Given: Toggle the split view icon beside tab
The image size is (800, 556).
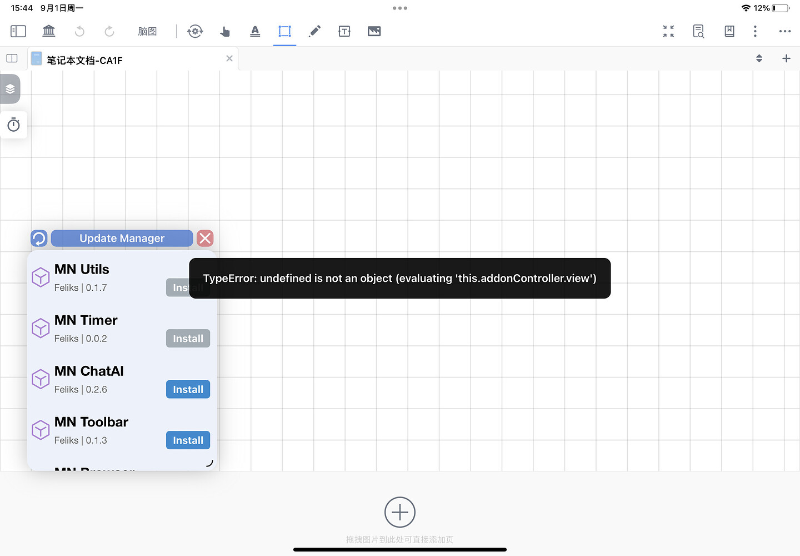Looking at the screenshot, I should click(12, 58).
